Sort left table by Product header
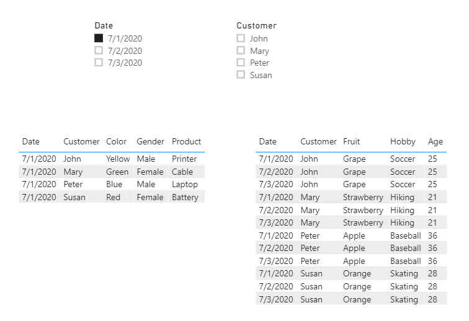Image resolution: width=469 pixels, height=321 pixels. (186, 141)
